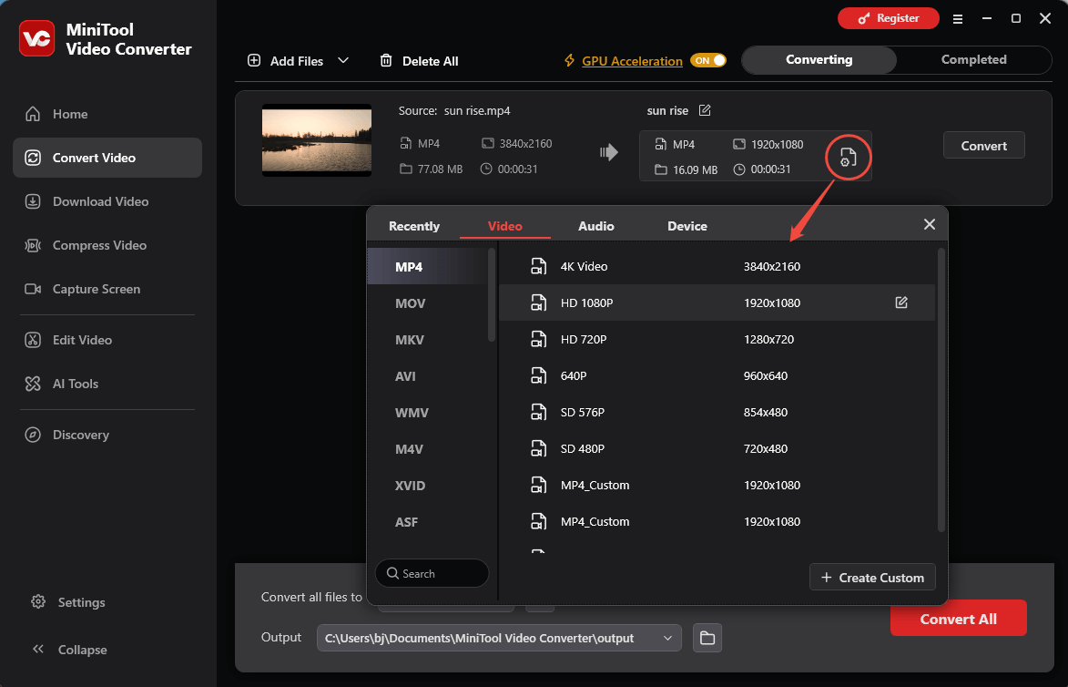This screenshot has height=687, width=1068.
Task: Switch to the Audio format tab
Action: click(x=596, y=226)
